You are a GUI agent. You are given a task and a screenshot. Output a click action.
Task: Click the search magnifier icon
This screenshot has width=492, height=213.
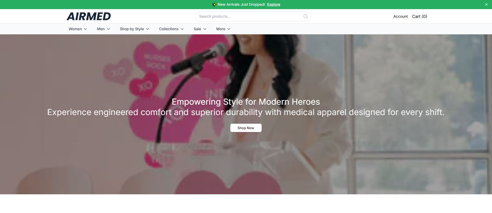(x=306, y=16)
